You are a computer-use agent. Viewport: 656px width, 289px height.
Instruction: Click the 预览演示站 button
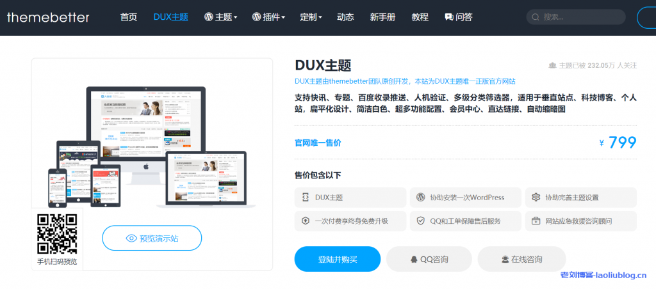(152, 238)
